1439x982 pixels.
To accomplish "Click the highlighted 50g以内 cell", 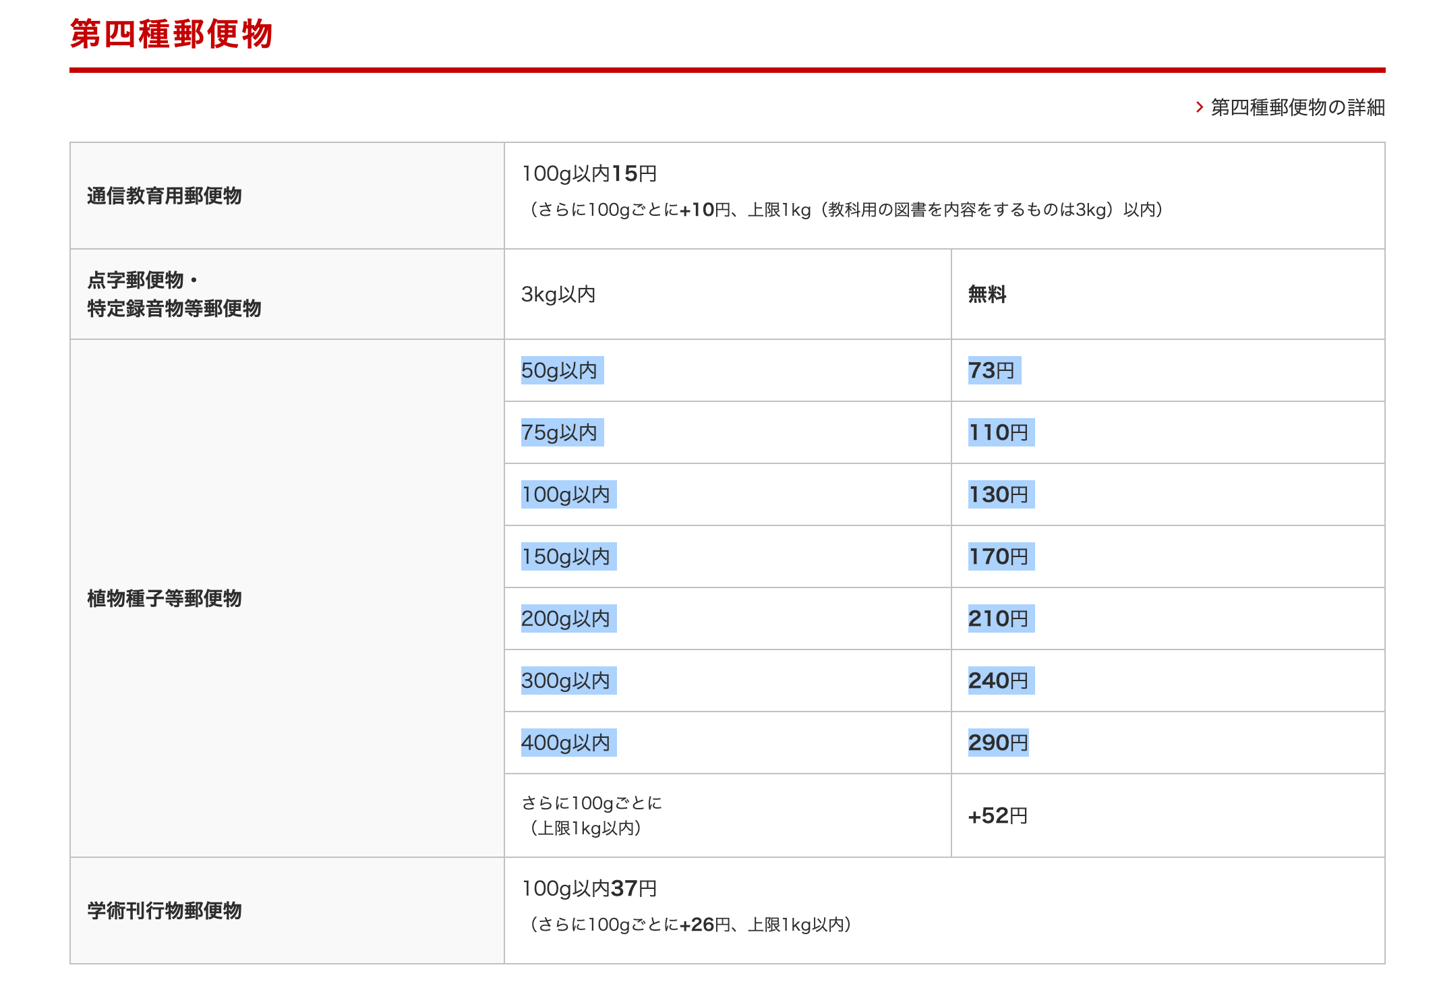I will [x=561, y=370].
